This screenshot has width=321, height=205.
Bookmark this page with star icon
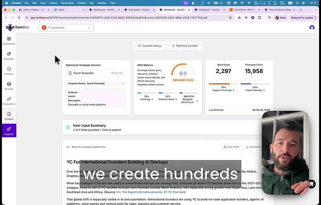click(230, 18)
